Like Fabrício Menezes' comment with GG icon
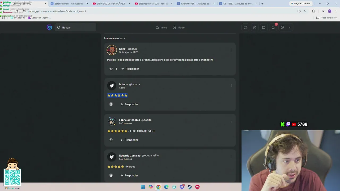The image size is (340, 191). pos(111,140)
